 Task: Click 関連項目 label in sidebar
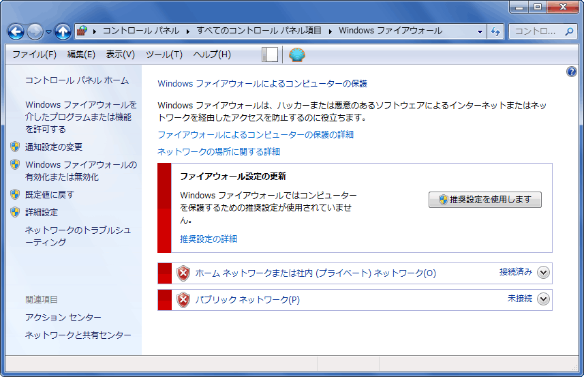[42, 299]
